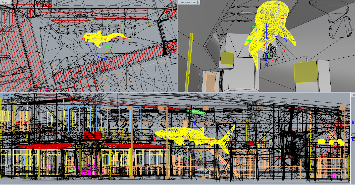Screen dimensions: 355x185
Task: Click the planar move handle in Top viewport
Action: coord(120,26)
